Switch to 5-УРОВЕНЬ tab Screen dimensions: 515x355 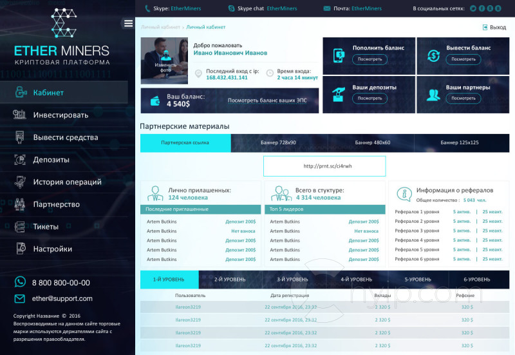pos(418,280)
